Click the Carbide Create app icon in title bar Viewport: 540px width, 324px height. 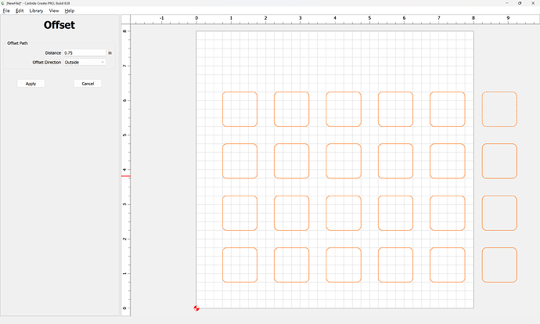click(x=3, y=3)
